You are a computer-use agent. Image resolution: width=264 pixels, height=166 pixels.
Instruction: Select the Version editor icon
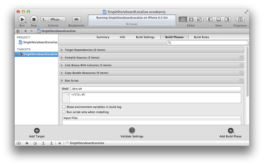coord(199,19)
